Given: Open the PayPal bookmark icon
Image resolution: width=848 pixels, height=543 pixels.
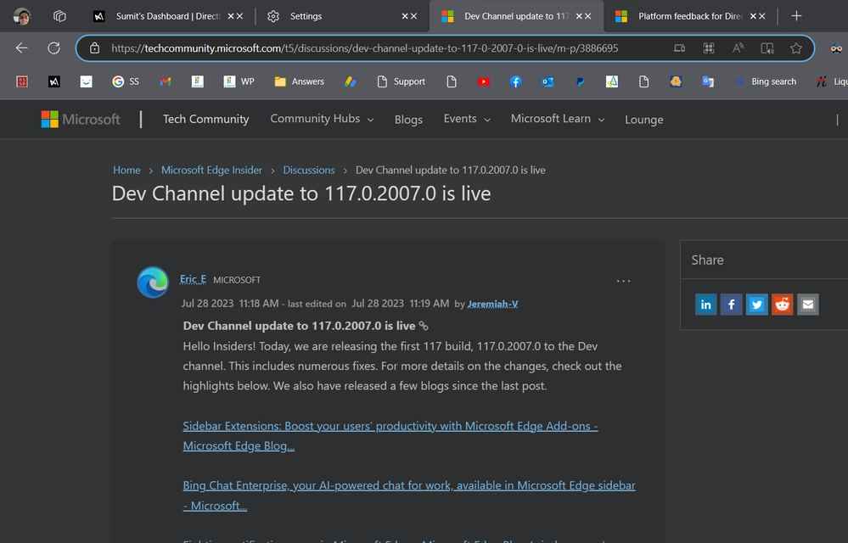Looking at the screenshot, I should click(580, 81).
